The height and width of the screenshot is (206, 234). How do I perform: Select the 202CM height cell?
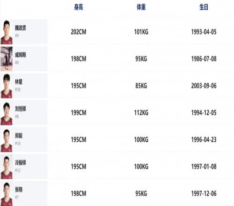pyautogui.click(x=79, y=32)
